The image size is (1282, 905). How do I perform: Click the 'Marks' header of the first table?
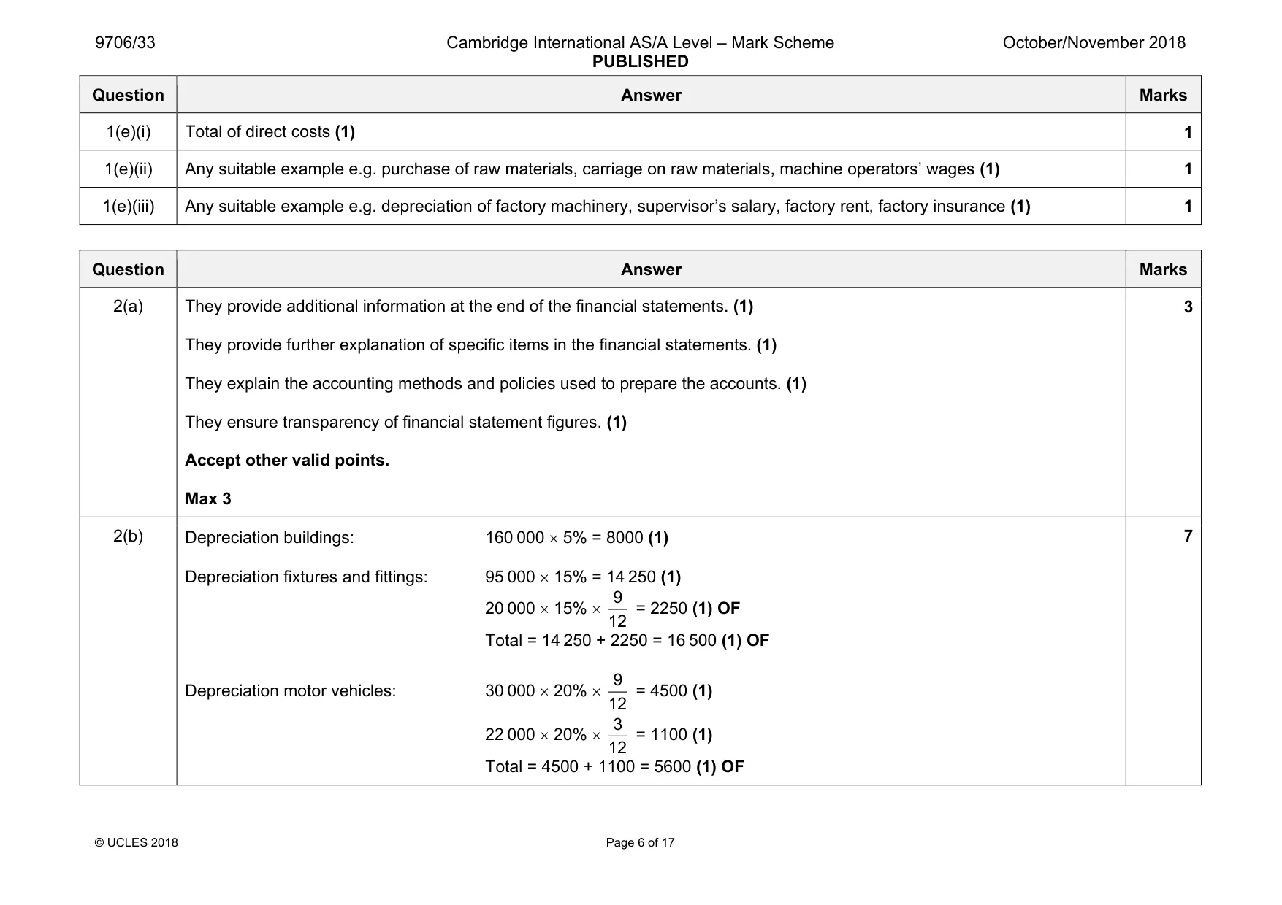[1163, 96]
